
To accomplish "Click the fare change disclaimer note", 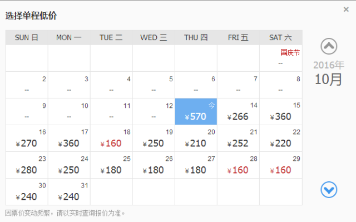I will tap(65, 213).
